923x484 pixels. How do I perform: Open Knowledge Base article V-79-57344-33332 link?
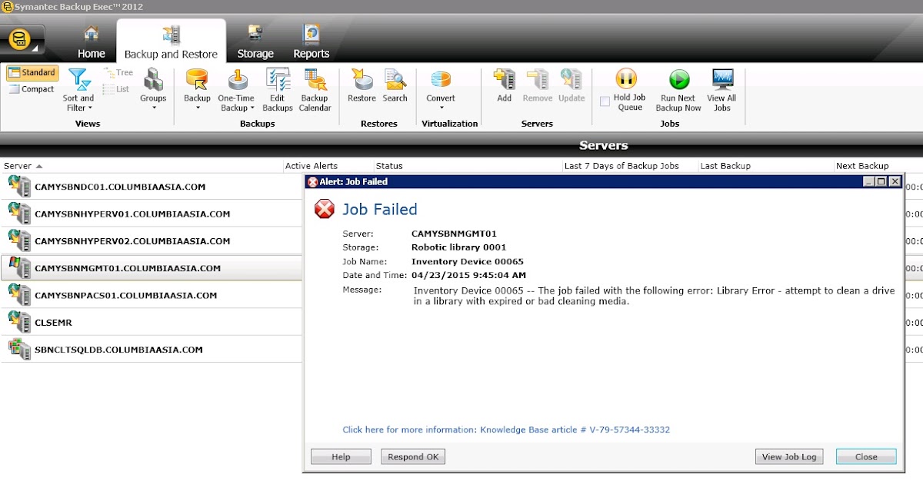[506, 429]
